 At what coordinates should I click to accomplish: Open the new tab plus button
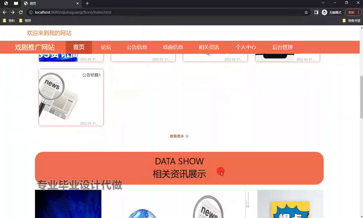click(87, 3)
